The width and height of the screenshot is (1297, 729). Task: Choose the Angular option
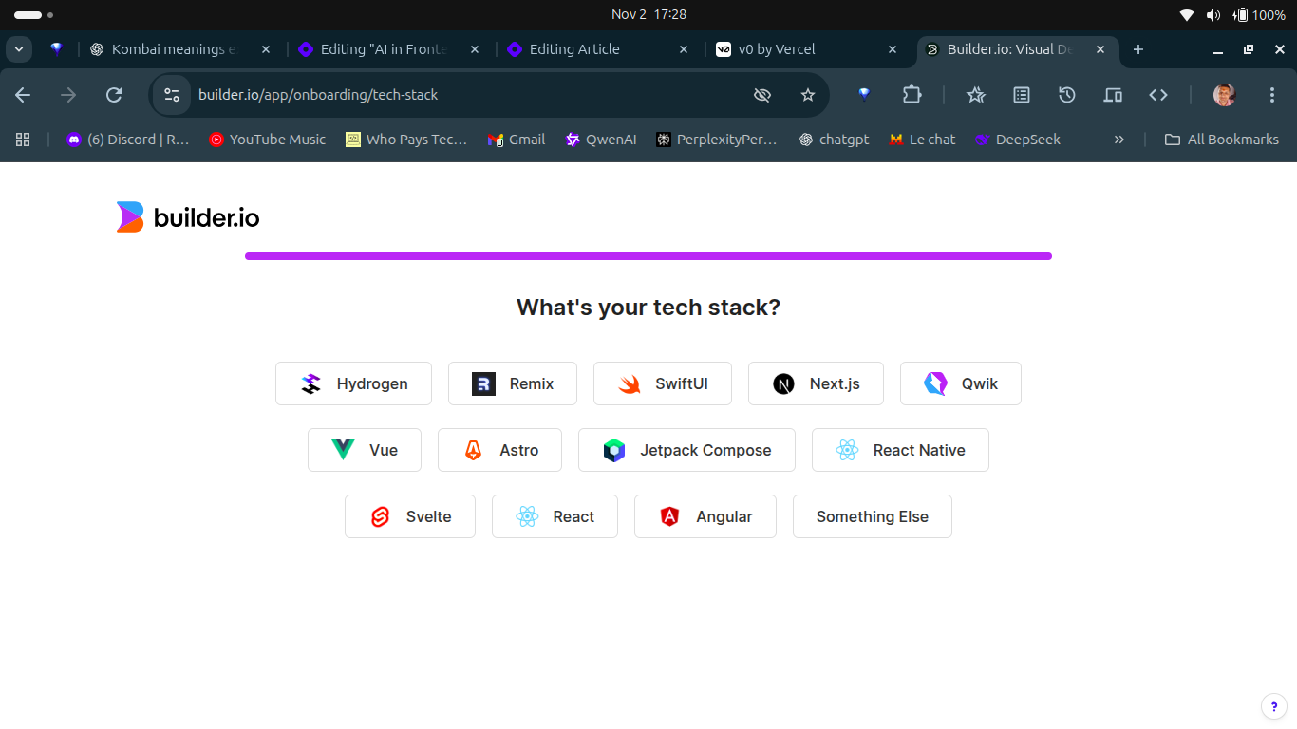[x=705, y=516]
